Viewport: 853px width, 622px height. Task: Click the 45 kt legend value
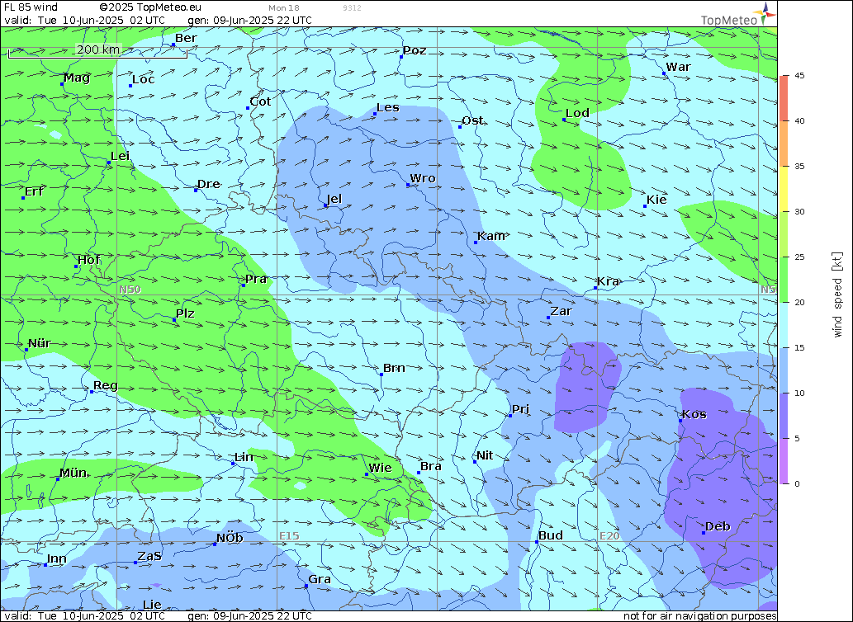tap(799, 76)
